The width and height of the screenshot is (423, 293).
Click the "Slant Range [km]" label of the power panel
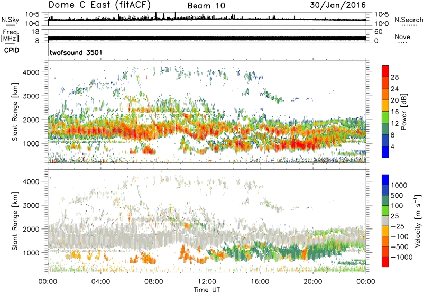(15, 112)
